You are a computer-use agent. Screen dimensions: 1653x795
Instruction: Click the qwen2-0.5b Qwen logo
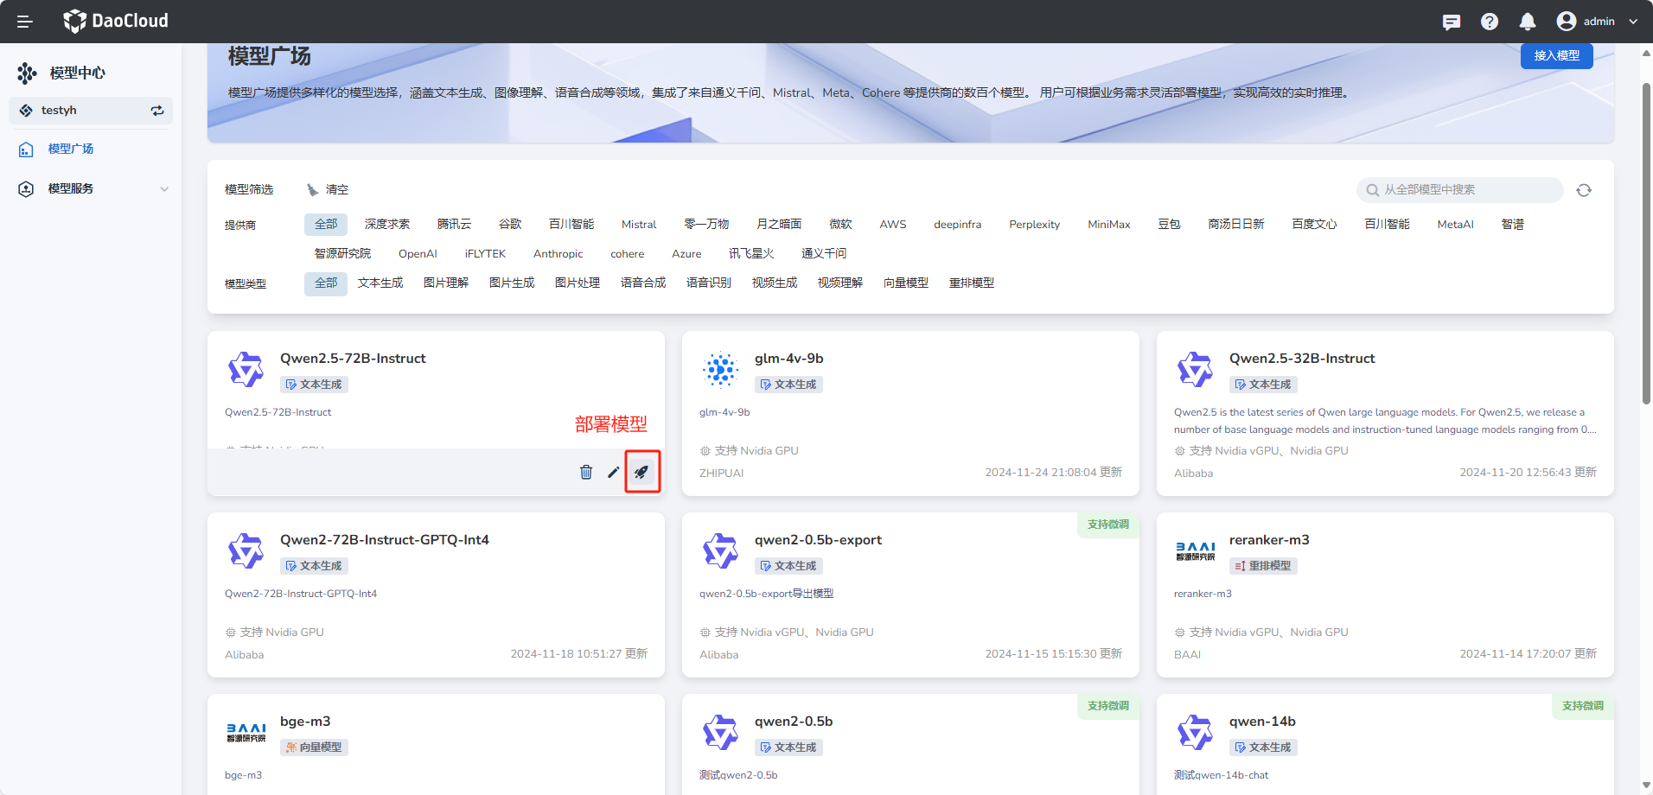pos(720,733)
